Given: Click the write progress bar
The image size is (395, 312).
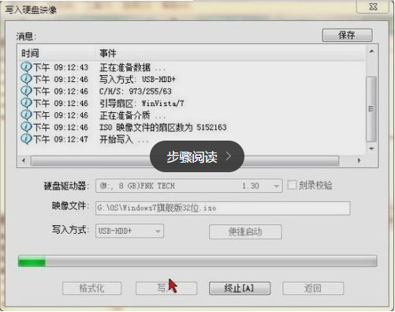Looking at the screenshot, I should coord(197,261).
